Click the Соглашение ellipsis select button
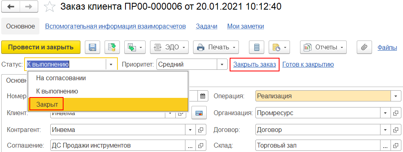403x152 pixels. point(190,146)
